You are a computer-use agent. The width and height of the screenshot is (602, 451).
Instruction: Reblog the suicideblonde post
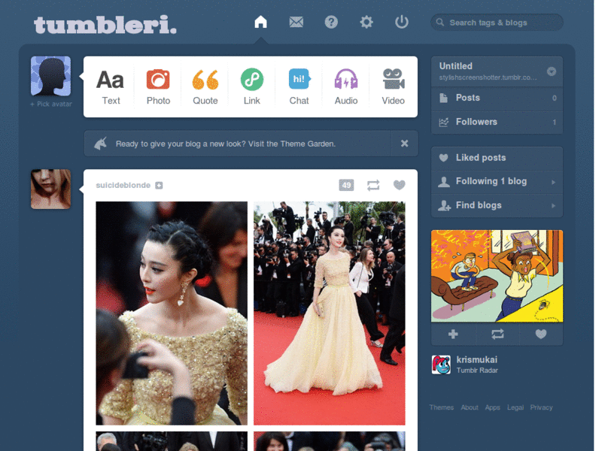click(x=373, y=185)
